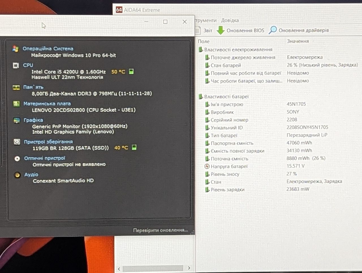Click the Тип батареї row icon
362x273 pixels.
pos(207,136)
